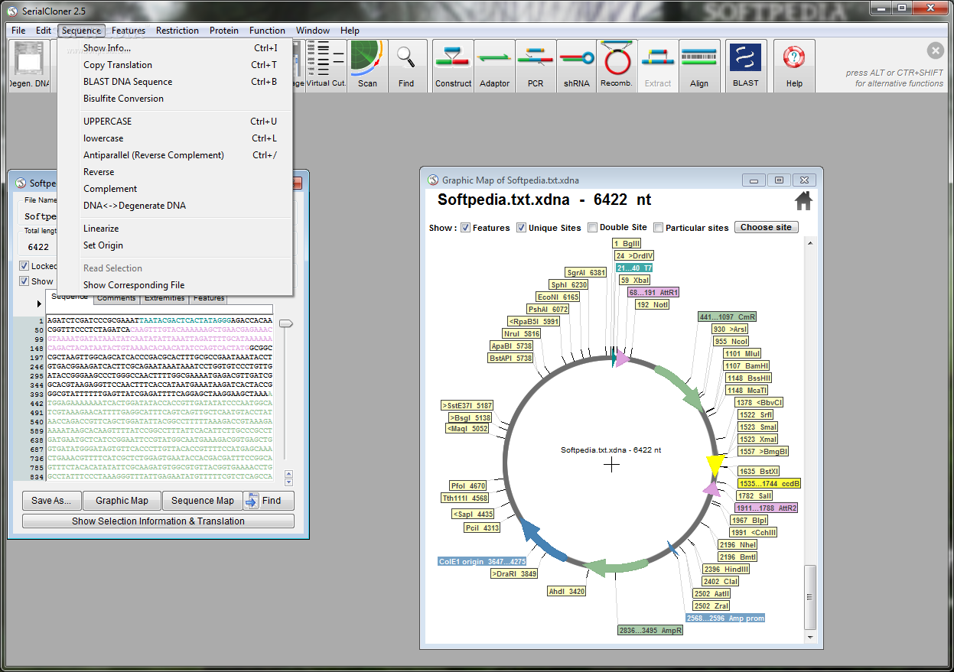Enable Double Site checkbox
The width and height of the screenshot is (954, 672).
click(x=592, y=228)
